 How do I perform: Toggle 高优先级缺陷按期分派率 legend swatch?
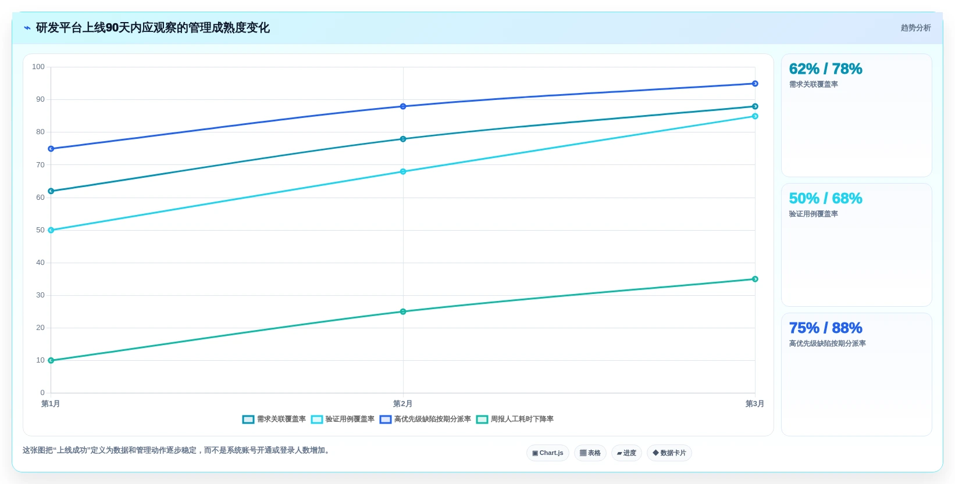[386, 420]
